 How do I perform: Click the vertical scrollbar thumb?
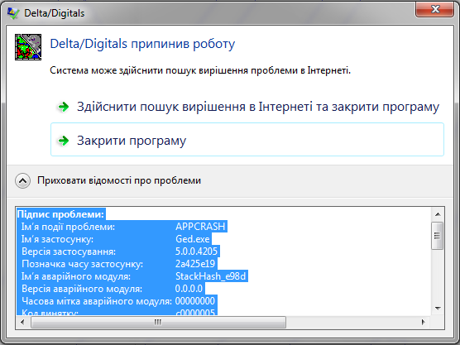pyautogui.click(x=438, y=236)
